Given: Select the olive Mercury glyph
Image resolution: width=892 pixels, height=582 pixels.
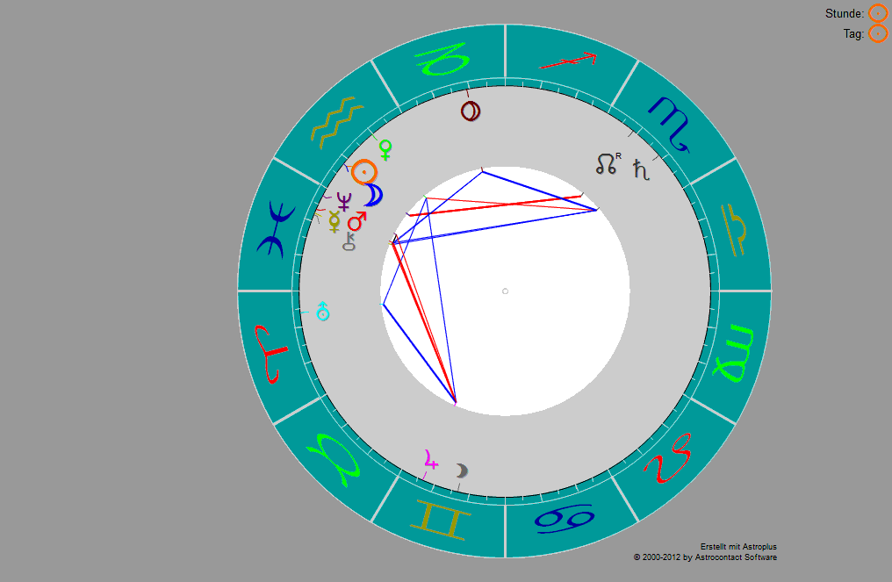Looking at the screenshot, I should coord(334,221).
